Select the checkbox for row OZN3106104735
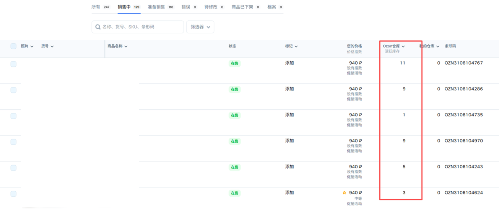This screenshot has height=209, width=499. [13, 116]
